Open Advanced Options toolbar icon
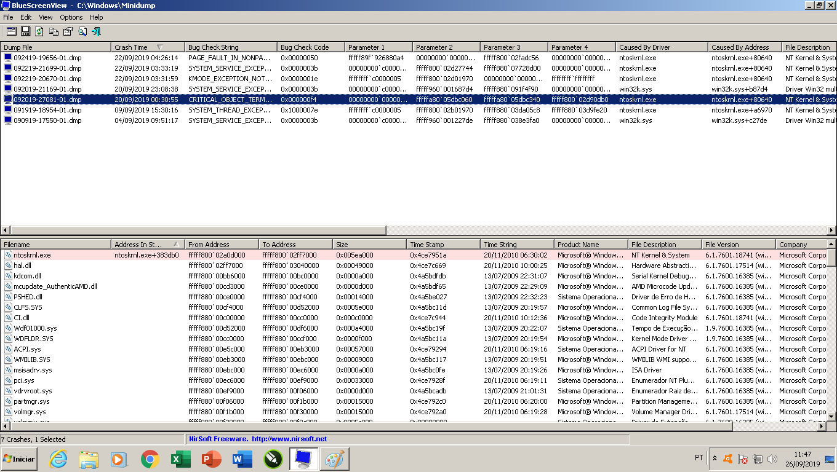 pos(11,31)
